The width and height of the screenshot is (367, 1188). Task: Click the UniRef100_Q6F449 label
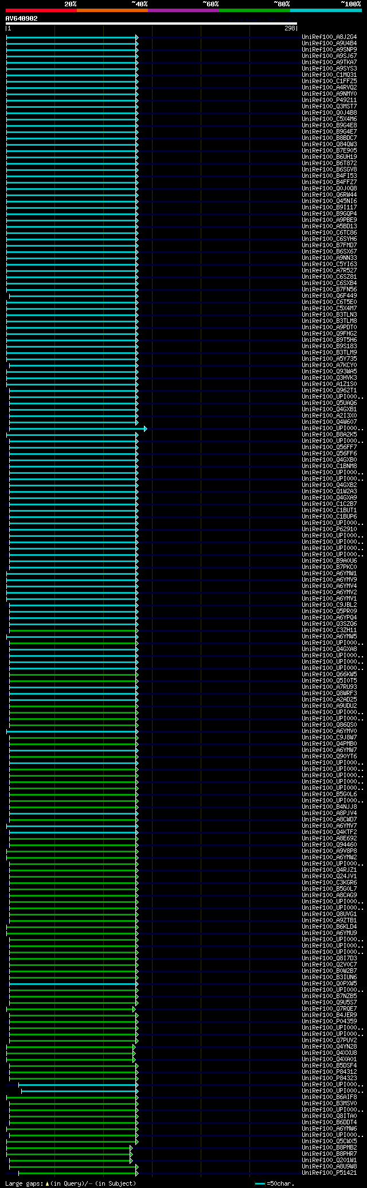click(x=329, y=296)
